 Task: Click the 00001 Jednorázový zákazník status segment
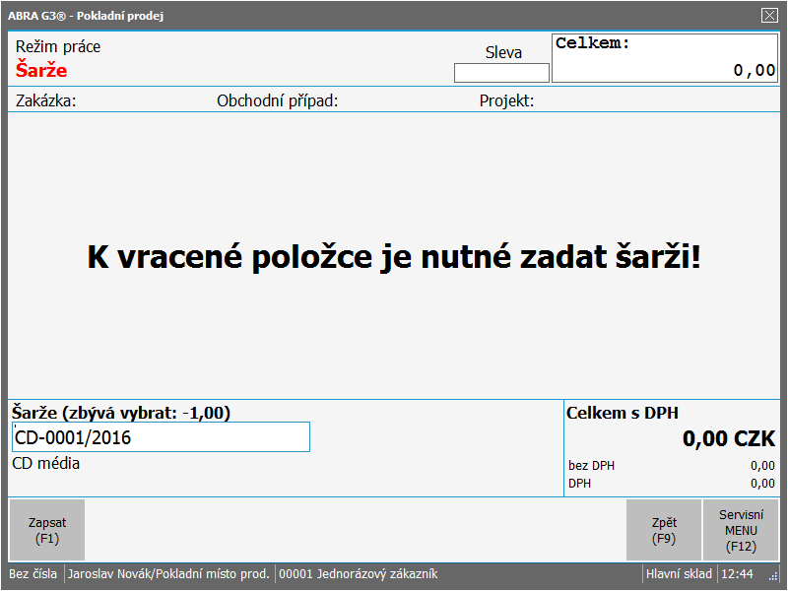[x=359, y=574]
